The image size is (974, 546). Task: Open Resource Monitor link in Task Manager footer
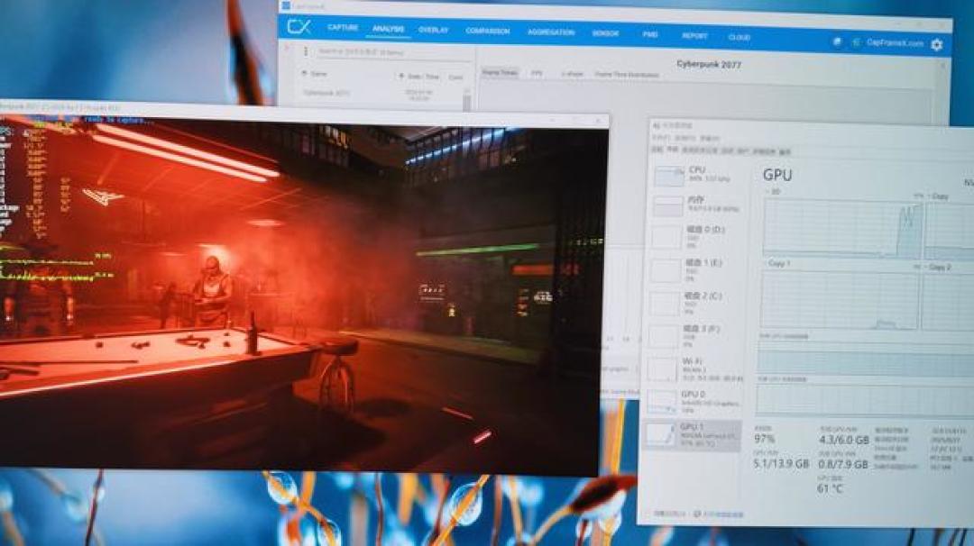click(720, 514)
